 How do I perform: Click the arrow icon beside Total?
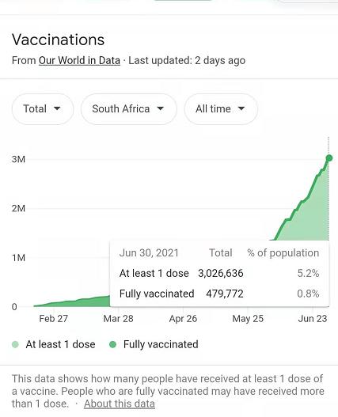pyautogui.click(x=57, y=108)
